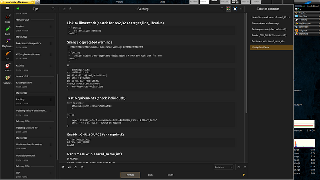Open options menu for Keep track on PR
This screenshot has width=320, height=180.
click(x=51, y=83)
